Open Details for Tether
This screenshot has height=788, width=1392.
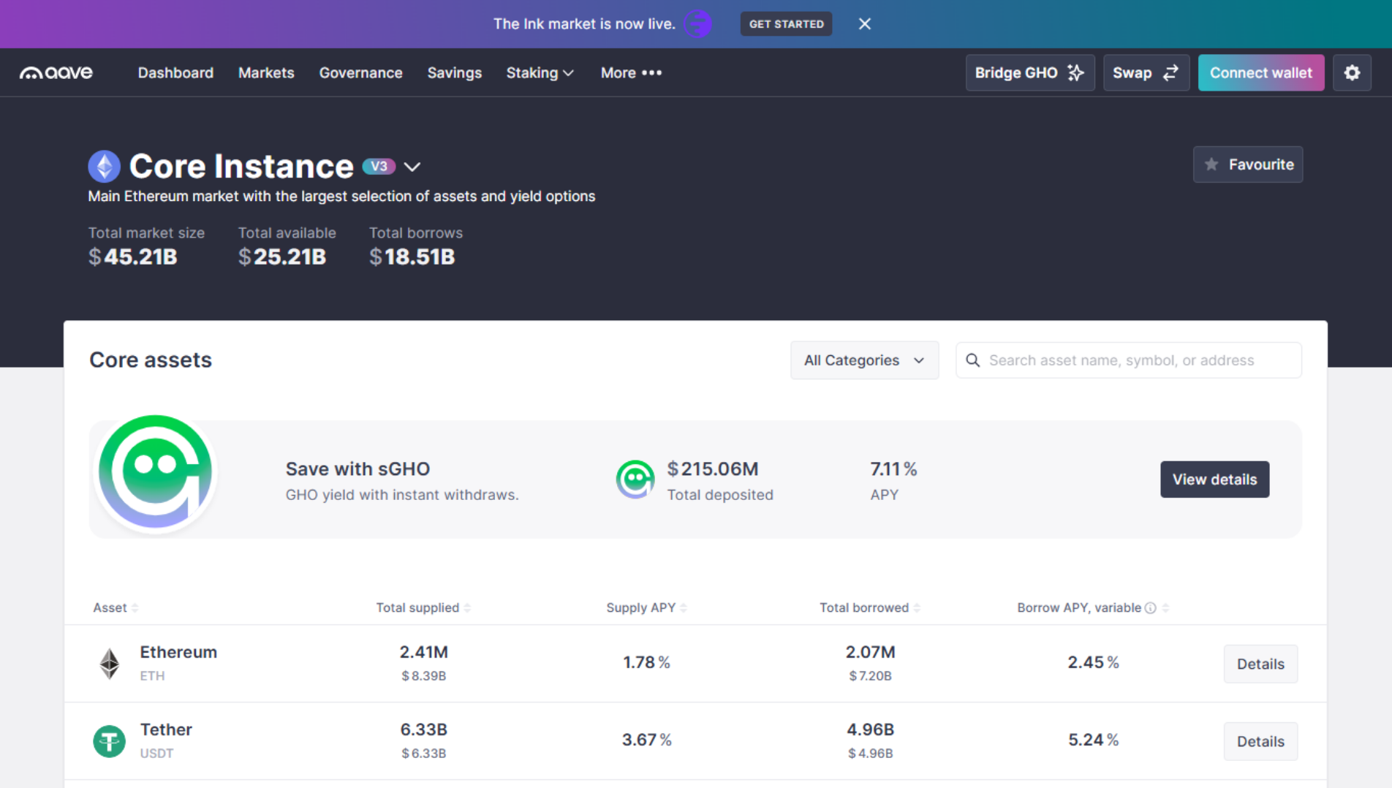(x=1260, y=741)
